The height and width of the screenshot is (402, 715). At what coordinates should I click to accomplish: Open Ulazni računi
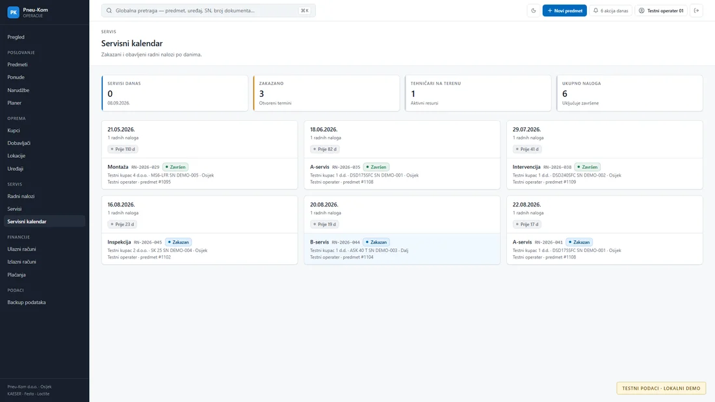click(x=44, y=249)
